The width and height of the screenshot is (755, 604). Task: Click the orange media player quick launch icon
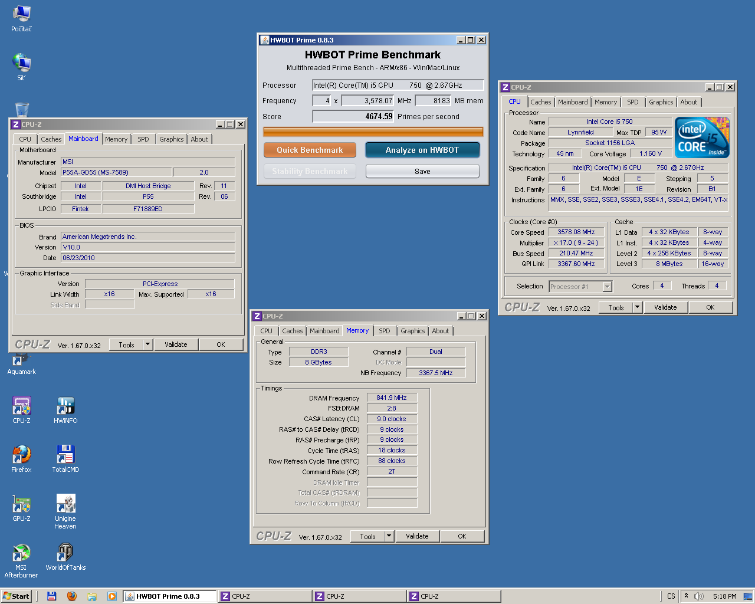coord(112,596)
